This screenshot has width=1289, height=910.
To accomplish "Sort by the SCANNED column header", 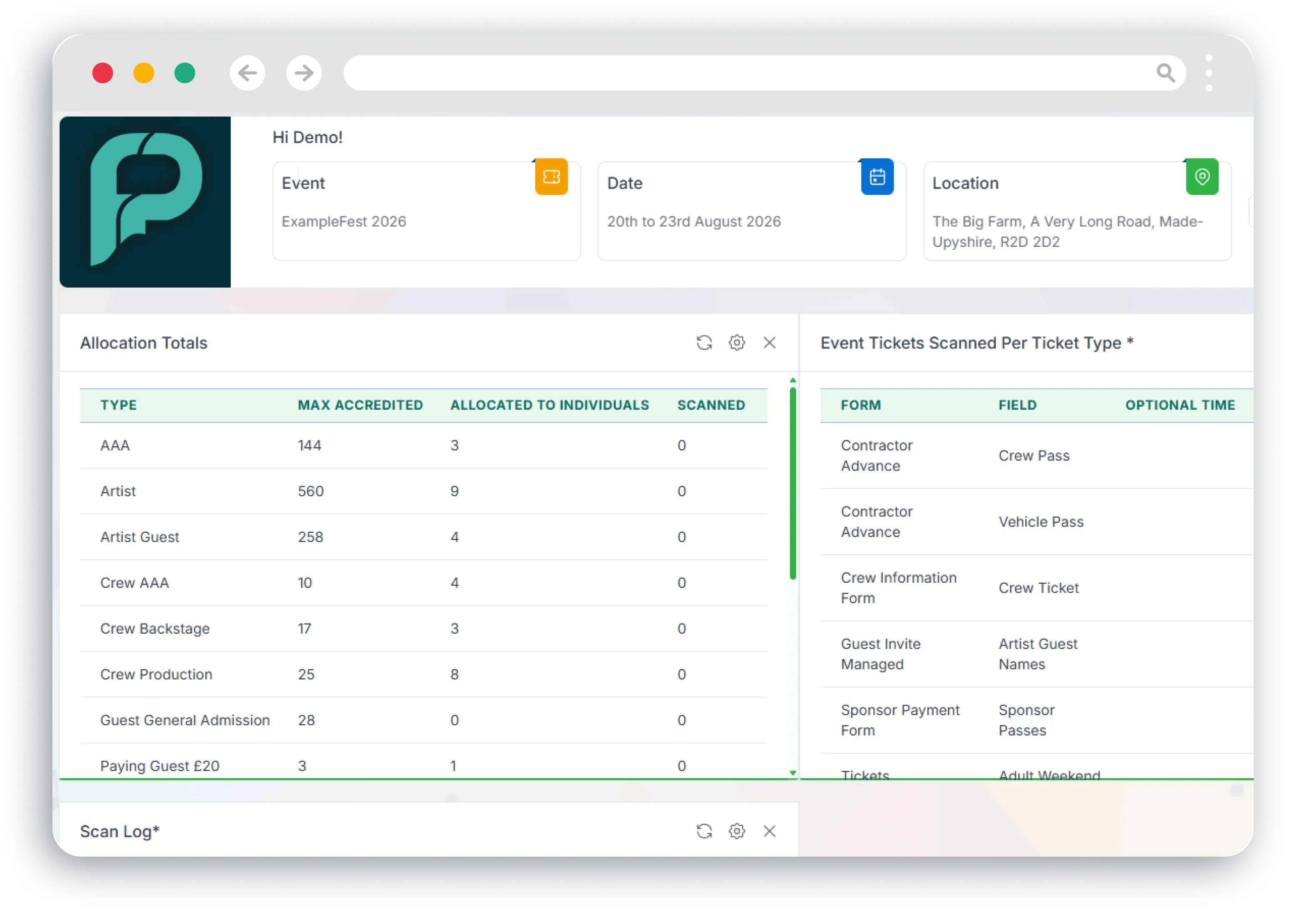I will [x=711, y=405].
